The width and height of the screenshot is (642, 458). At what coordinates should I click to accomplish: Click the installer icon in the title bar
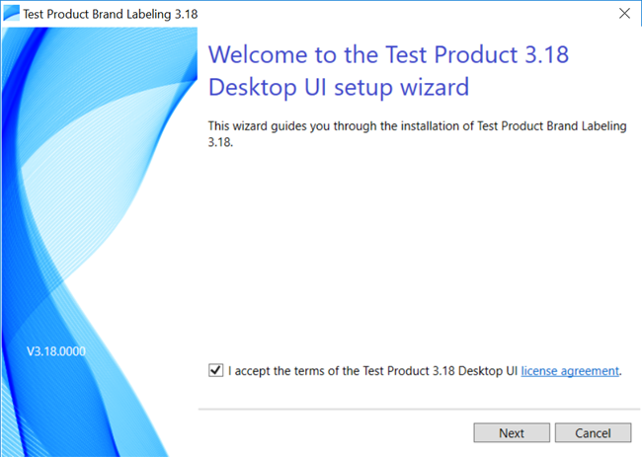(11, 14)
